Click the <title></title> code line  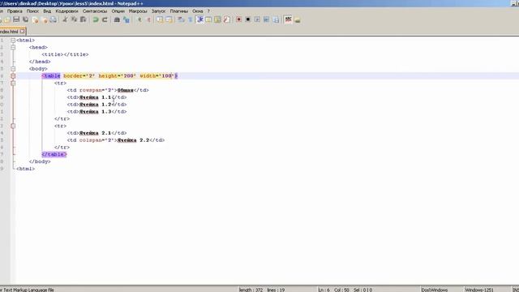point(65,54)
